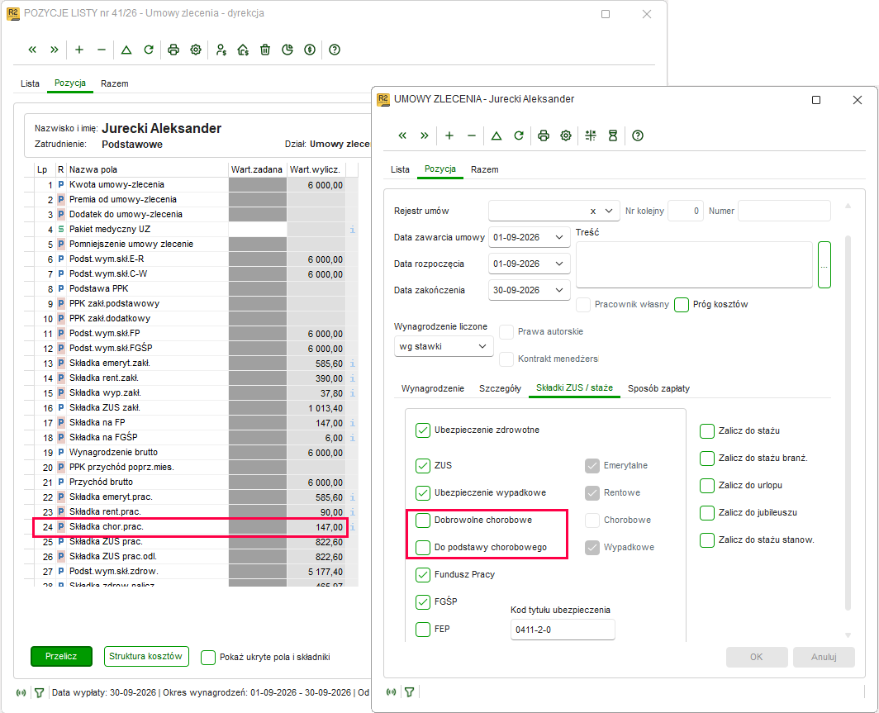Open help in POZYCJE LISTY toolbar
The height and width of the screenshot is (713, 879).
(335, 50)
